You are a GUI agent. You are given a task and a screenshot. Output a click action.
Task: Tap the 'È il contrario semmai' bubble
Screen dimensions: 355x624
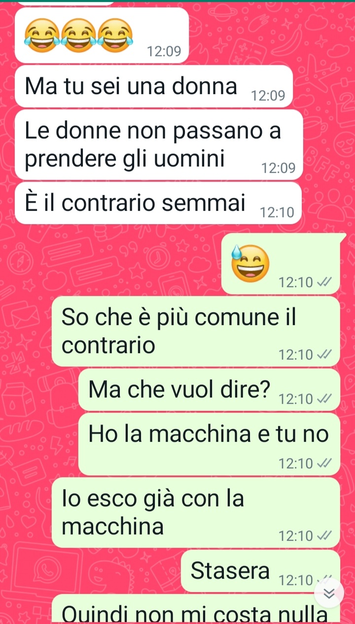158,203
